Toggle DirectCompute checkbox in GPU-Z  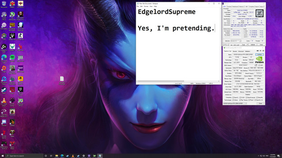(x=246, y=97)
